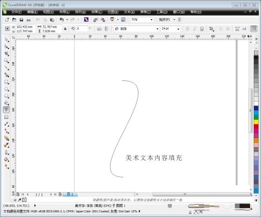
Task: Select the Polygon tool
Action: coord(6,96)
